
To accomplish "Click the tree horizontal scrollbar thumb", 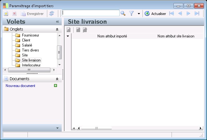I will pos(29,70).
